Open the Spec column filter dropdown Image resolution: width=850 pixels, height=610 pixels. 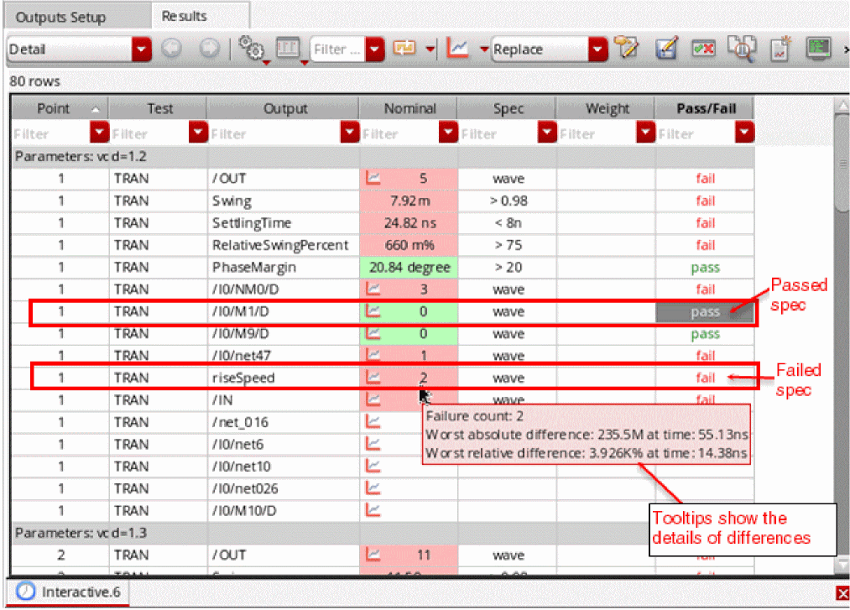pos(547,133)
